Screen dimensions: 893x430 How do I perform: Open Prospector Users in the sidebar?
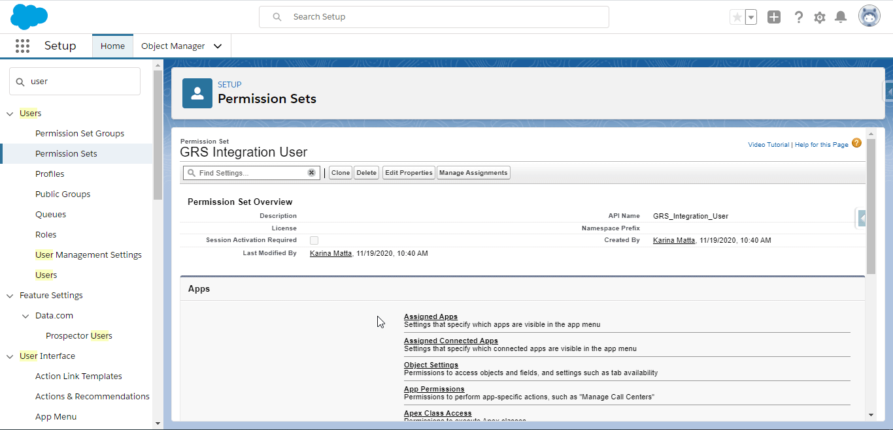pyautogui.click(x=79, y=336)
